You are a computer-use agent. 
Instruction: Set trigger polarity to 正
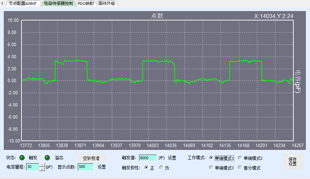[x=146, y=168]
